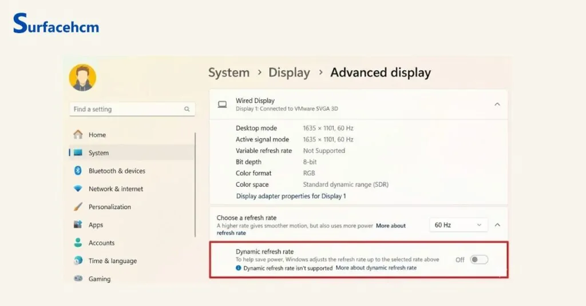The width and height of the screenshot is (586, 306).
Task: Click the Color space label
Action: coord(252,184)
